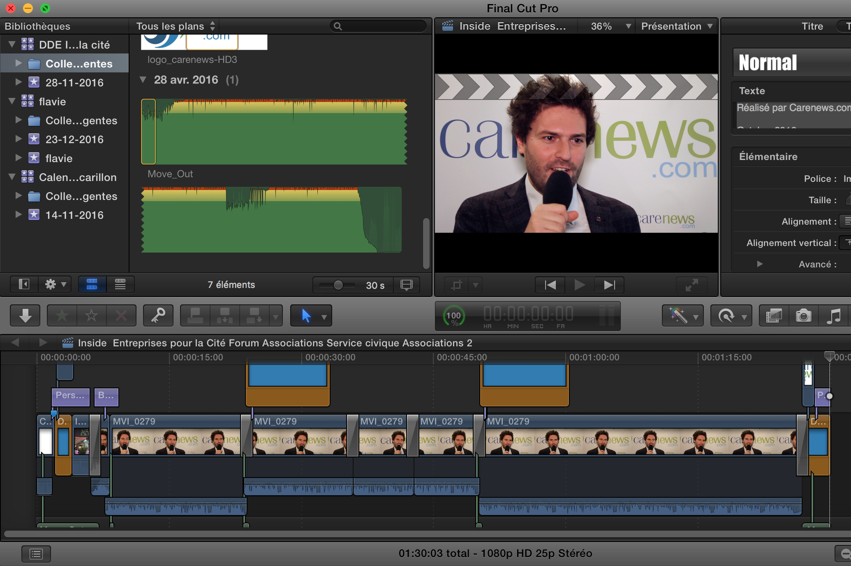Reject the selection with the red X
Screen dimensions: 851x566
(x=121, y=316)
